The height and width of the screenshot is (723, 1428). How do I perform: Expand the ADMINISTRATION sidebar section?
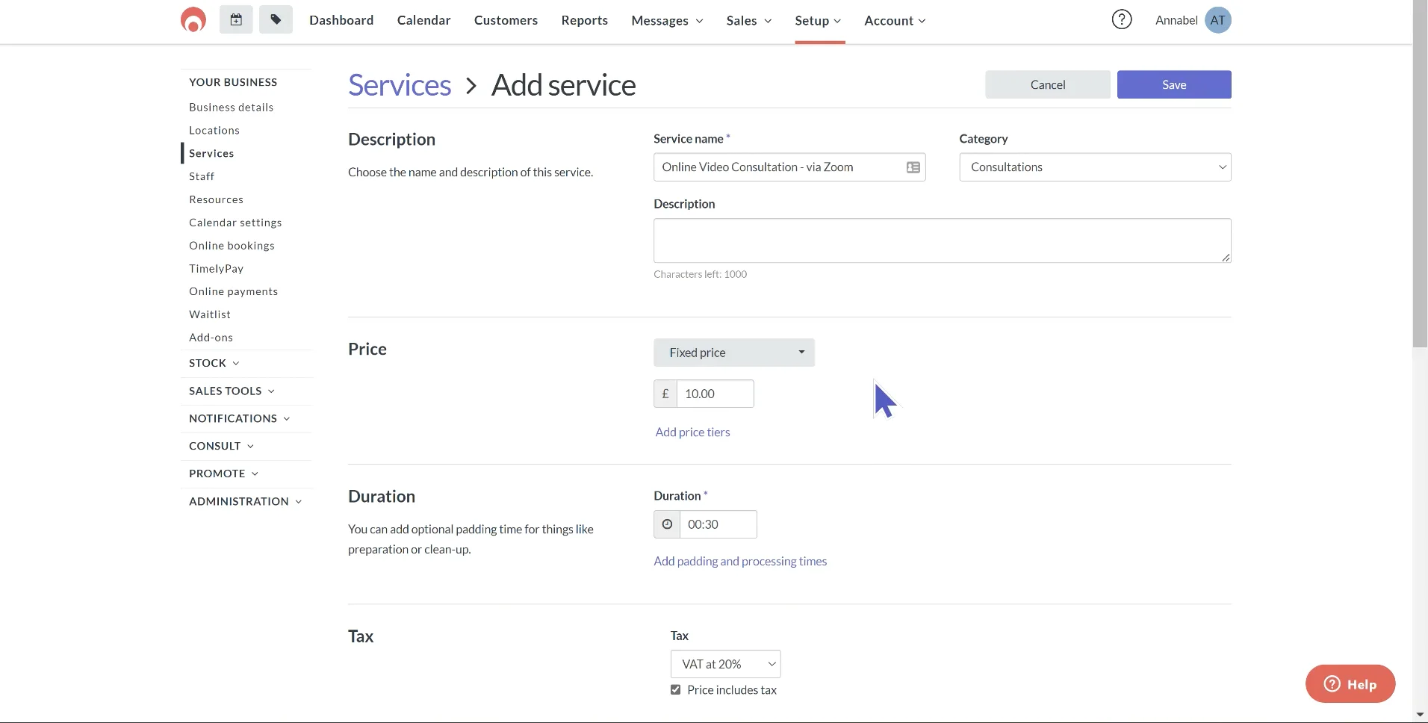point(245,501)
